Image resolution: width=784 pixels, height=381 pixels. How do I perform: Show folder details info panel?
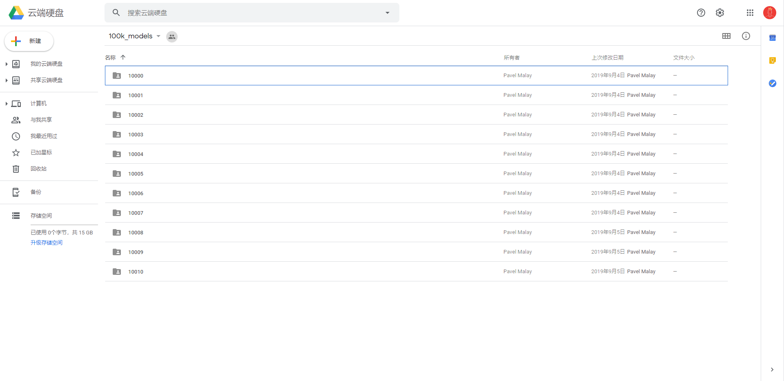click(746, 36)
